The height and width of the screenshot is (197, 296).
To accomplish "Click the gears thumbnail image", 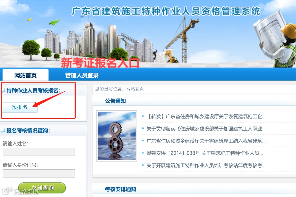I will coord(117,136).
